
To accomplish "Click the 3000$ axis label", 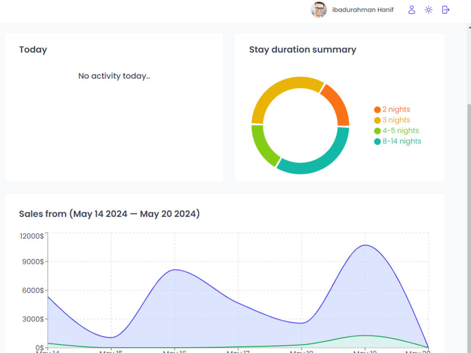I will [33, 319].
